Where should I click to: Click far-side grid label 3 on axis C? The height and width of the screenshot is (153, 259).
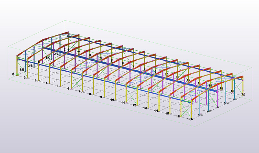pos(90,55)
